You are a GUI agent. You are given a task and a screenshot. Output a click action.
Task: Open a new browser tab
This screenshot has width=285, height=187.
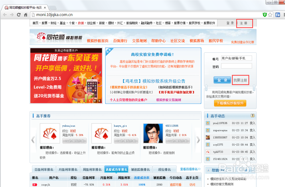53,8
